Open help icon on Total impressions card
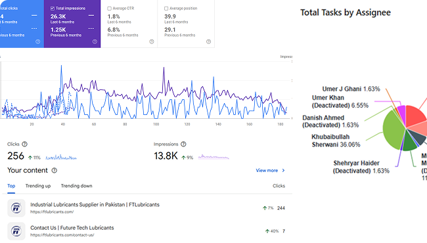The image size is (427, 243). pos(95,41)
